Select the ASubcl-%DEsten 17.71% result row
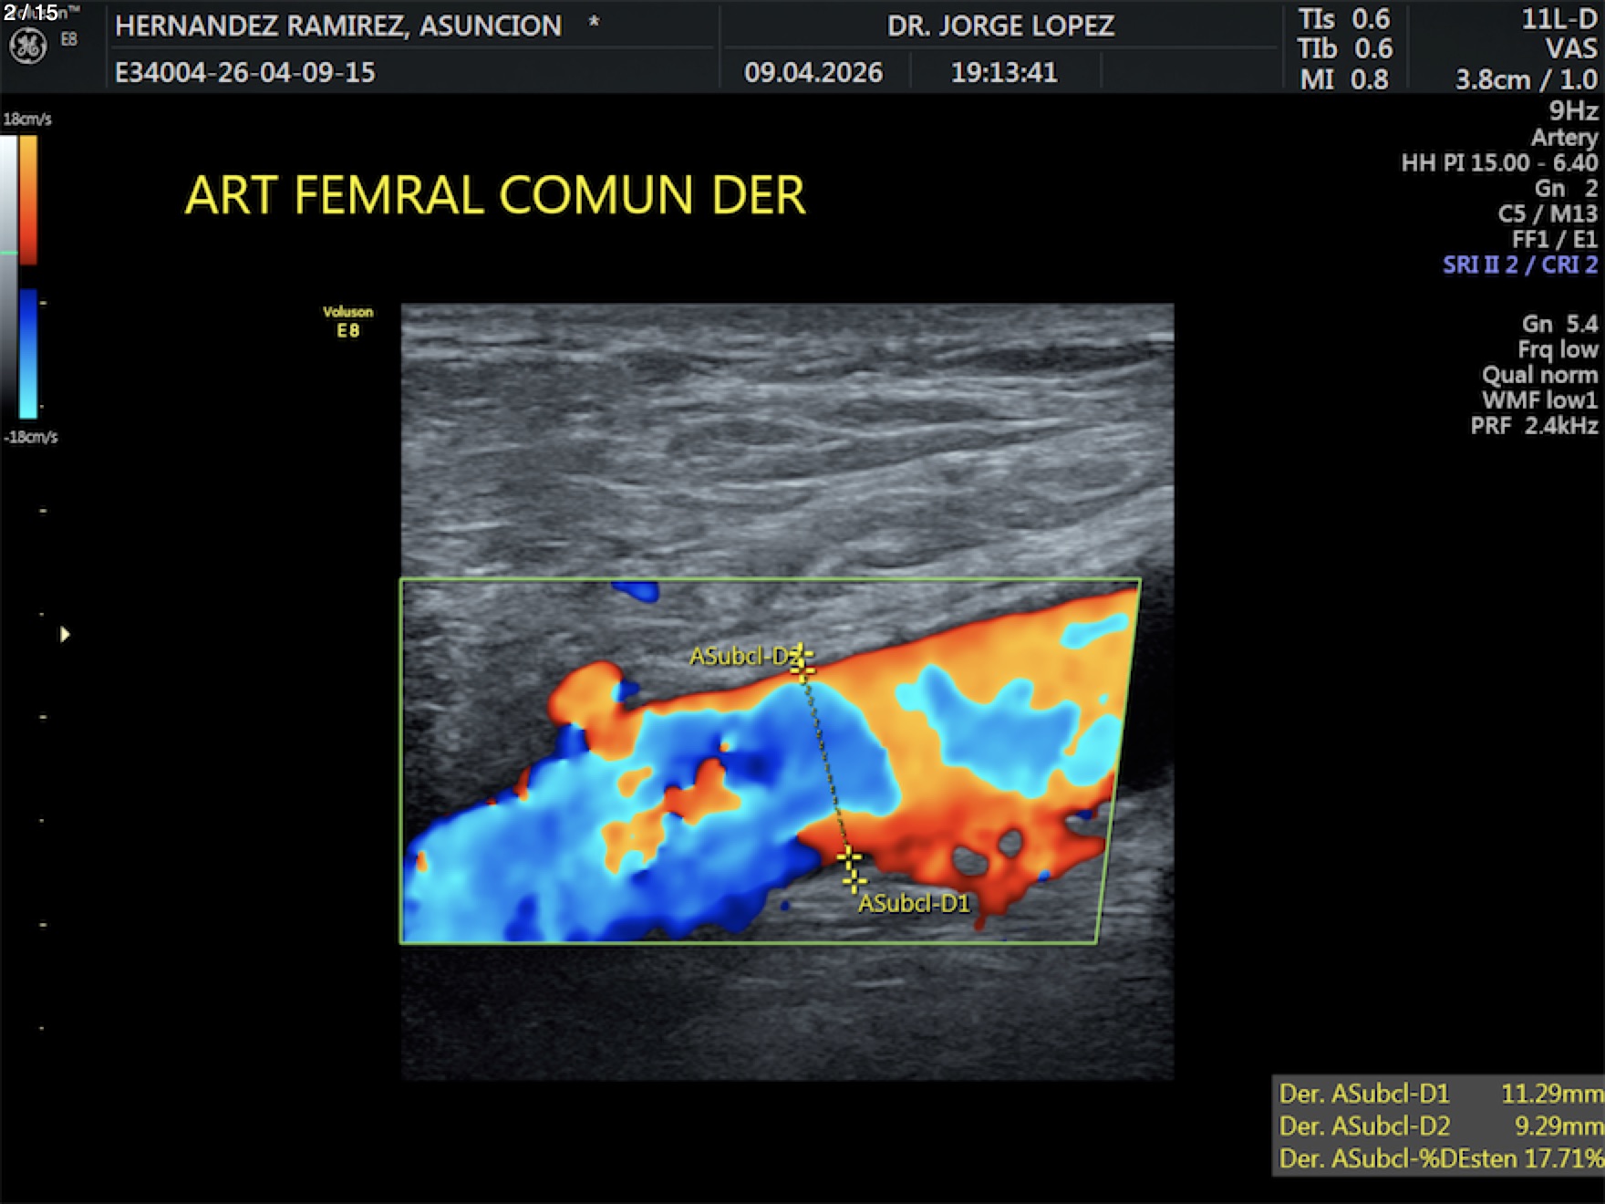1605x1204 pixels. click(x=1439, y=1158)
